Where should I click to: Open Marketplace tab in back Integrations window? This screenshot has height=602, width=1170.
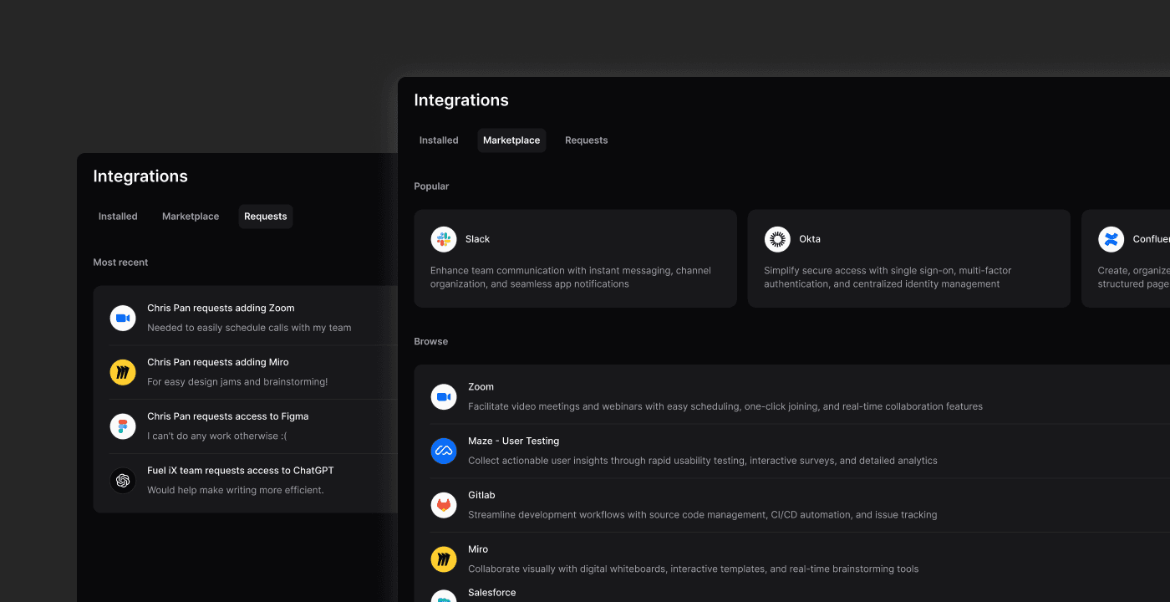point(191,217)
